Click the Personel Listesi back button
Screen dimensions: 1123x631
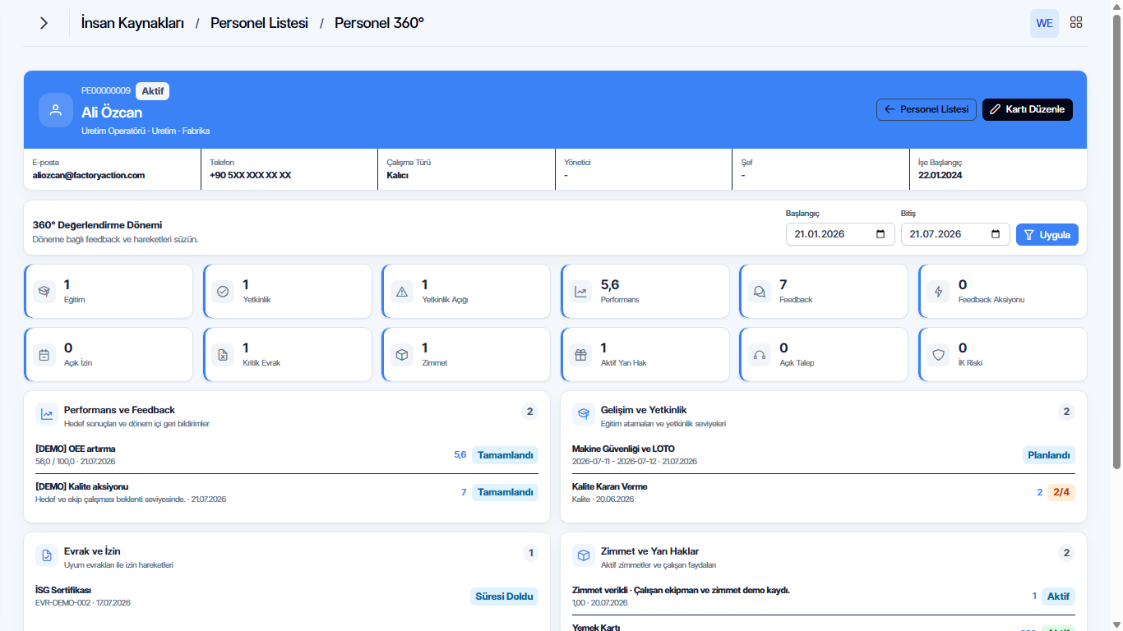pos(927,109)
